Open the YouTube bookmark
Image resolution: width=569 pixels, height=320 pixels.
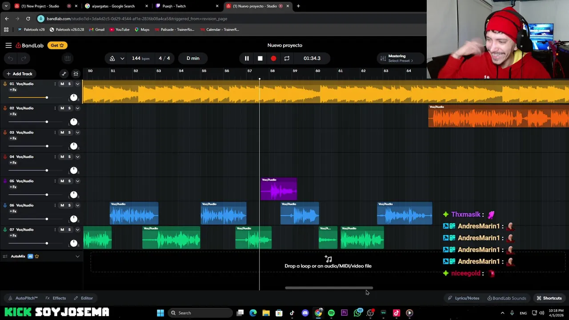tap(119, 30)
